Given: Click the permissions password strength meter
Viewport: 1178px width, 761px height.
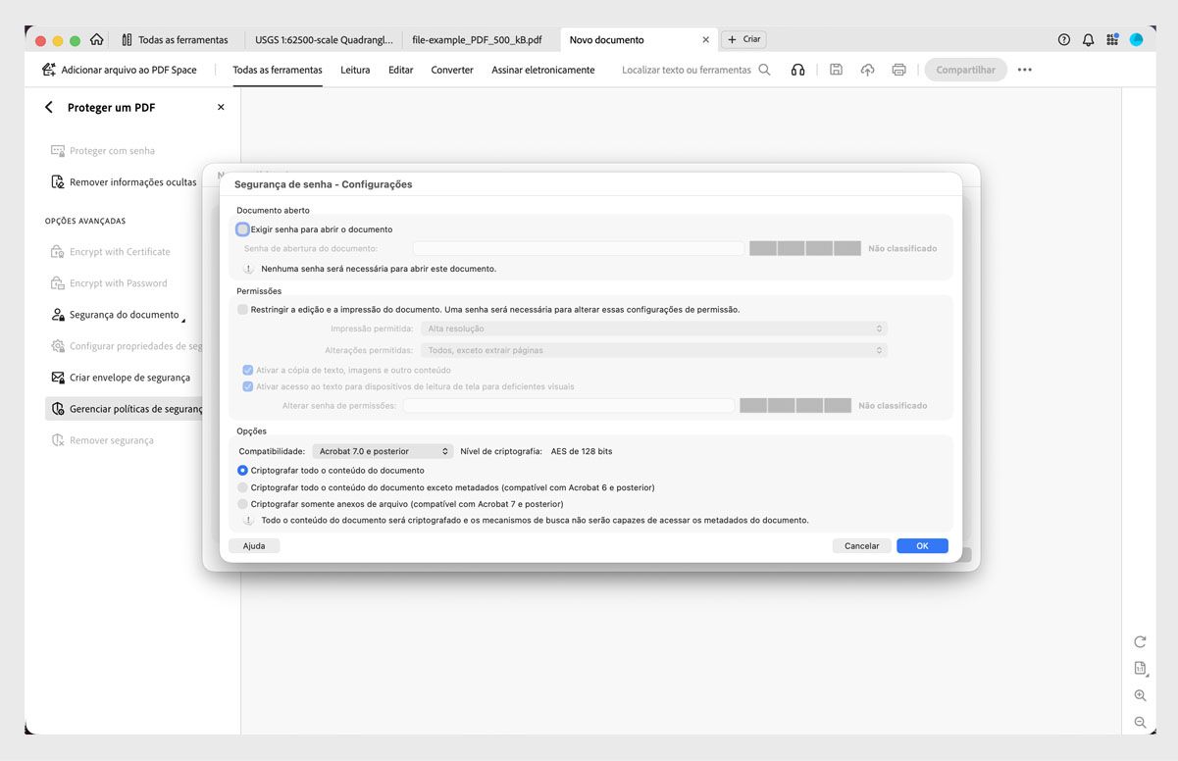Looking at the screenshot, I should [x=795, y=405].
